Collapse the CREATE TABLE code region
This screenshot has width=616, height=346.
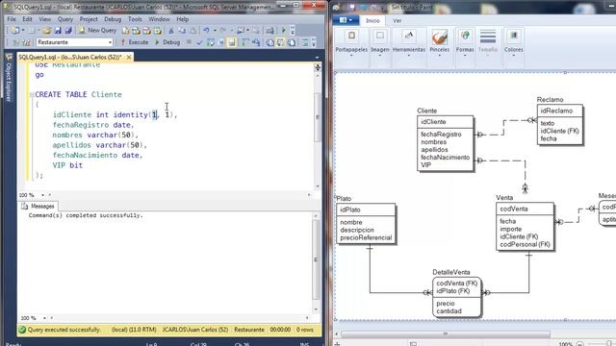click(32, 94)
